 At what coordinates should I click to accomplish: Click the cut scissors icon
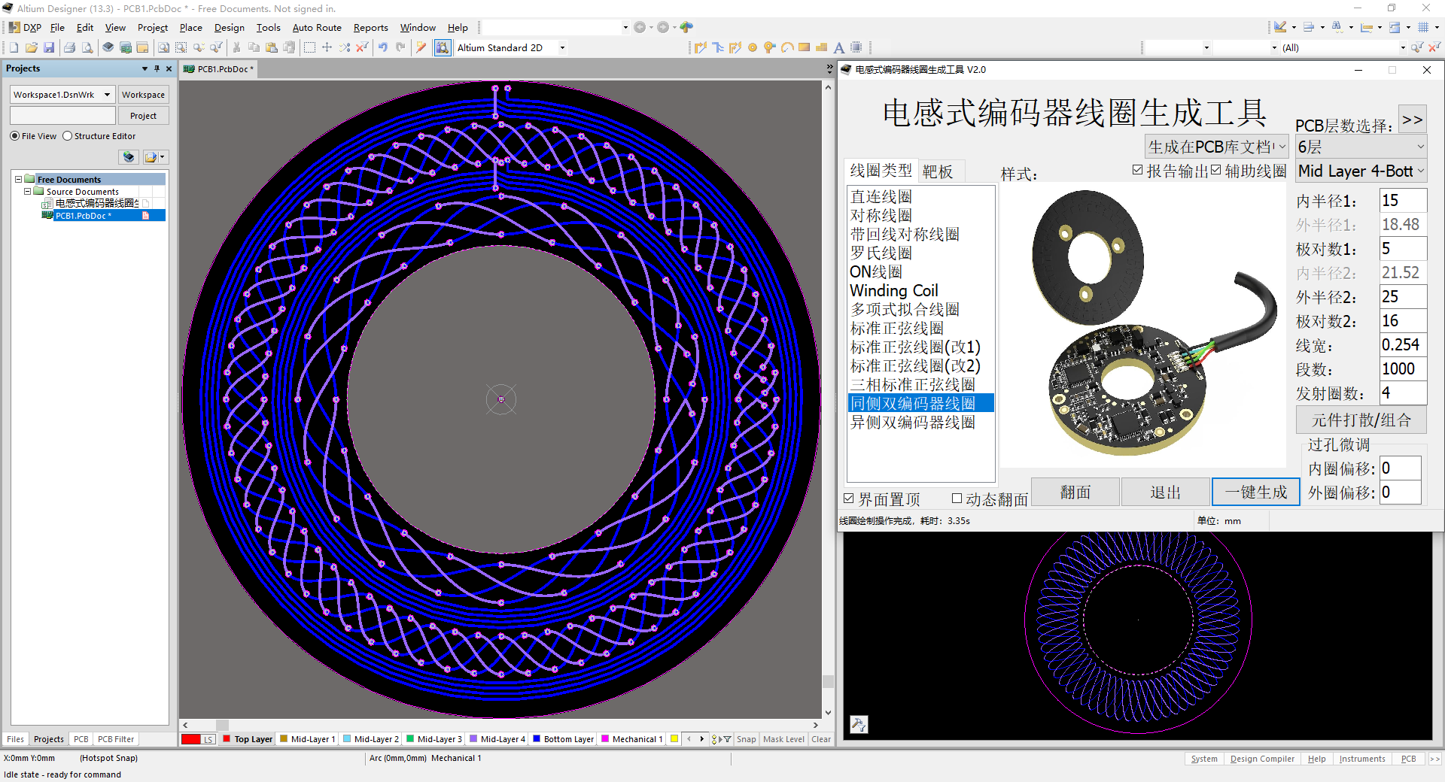pyautogui.click(x=236, y=47)
